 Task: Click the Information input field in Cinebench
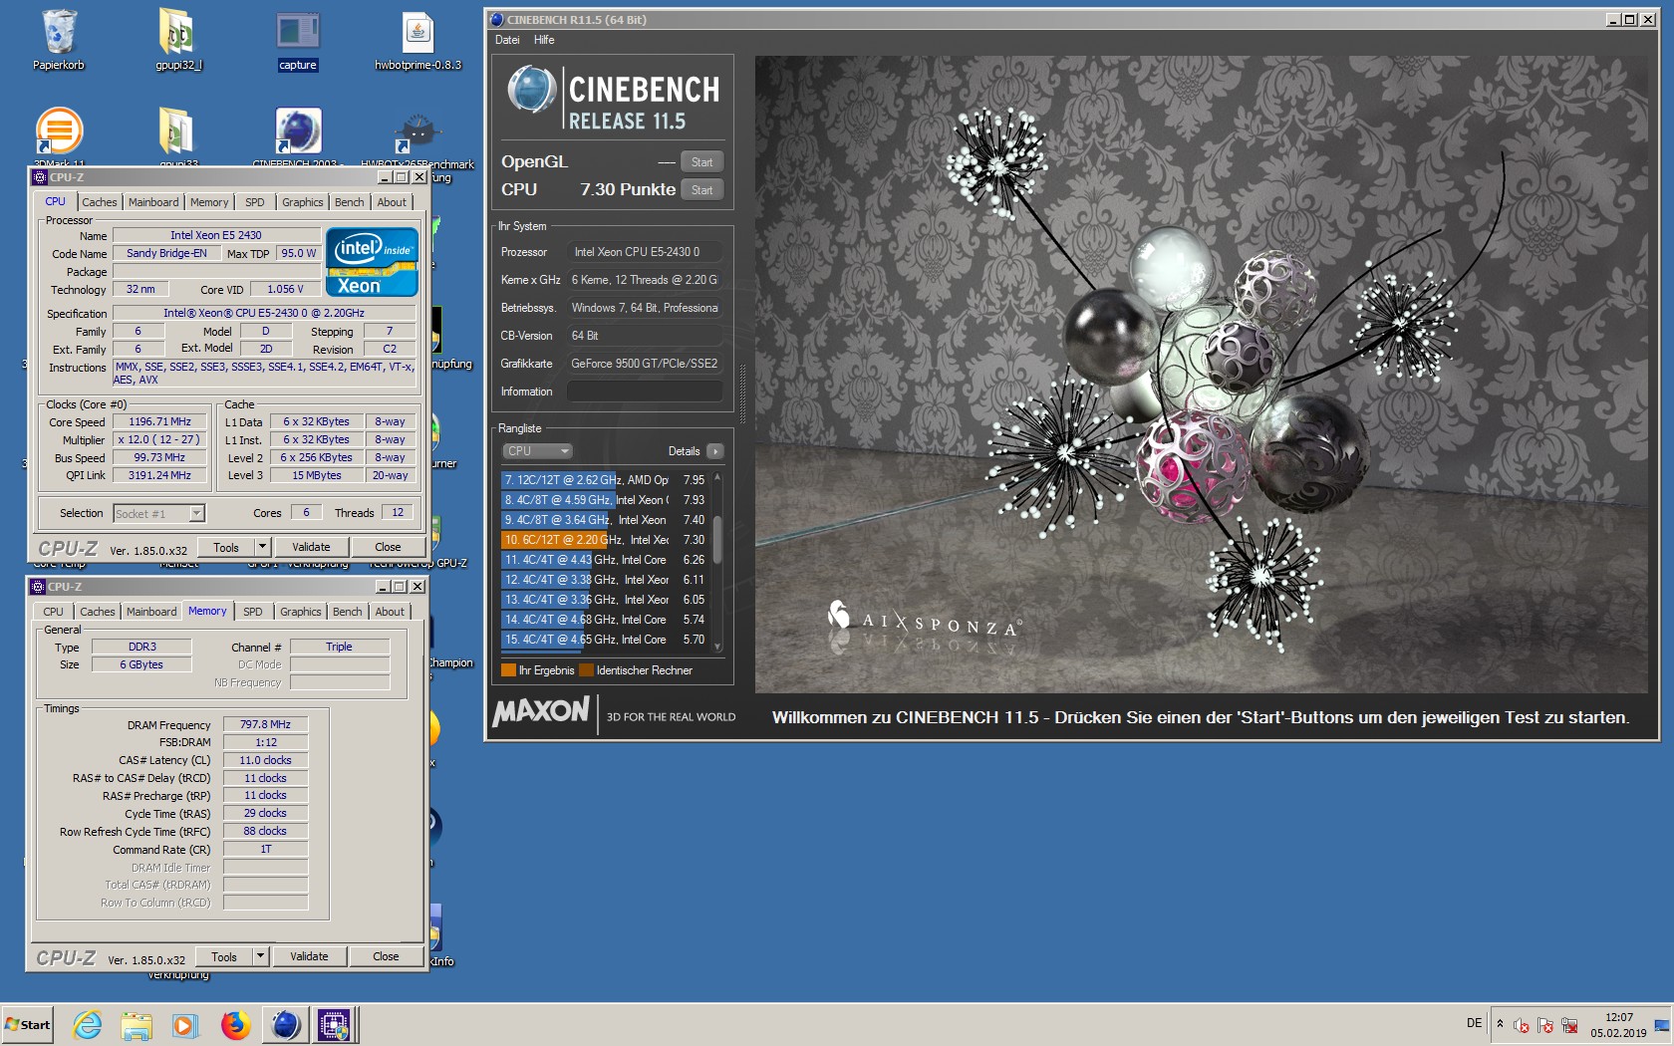coord(645,392)
